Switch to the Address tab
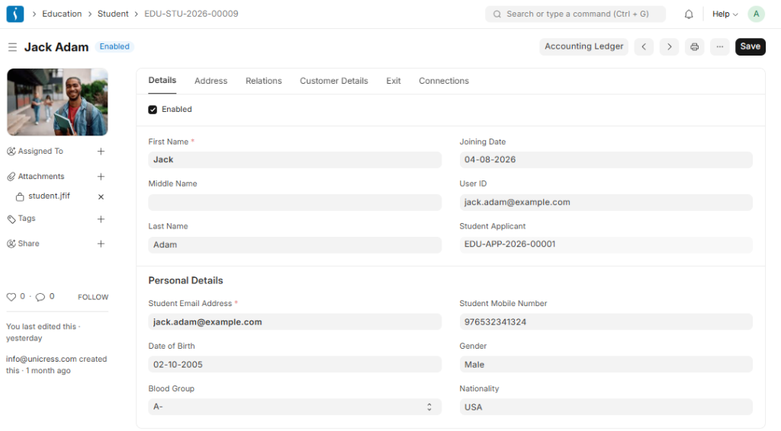781x431 pixels. (x=211, y=81)
